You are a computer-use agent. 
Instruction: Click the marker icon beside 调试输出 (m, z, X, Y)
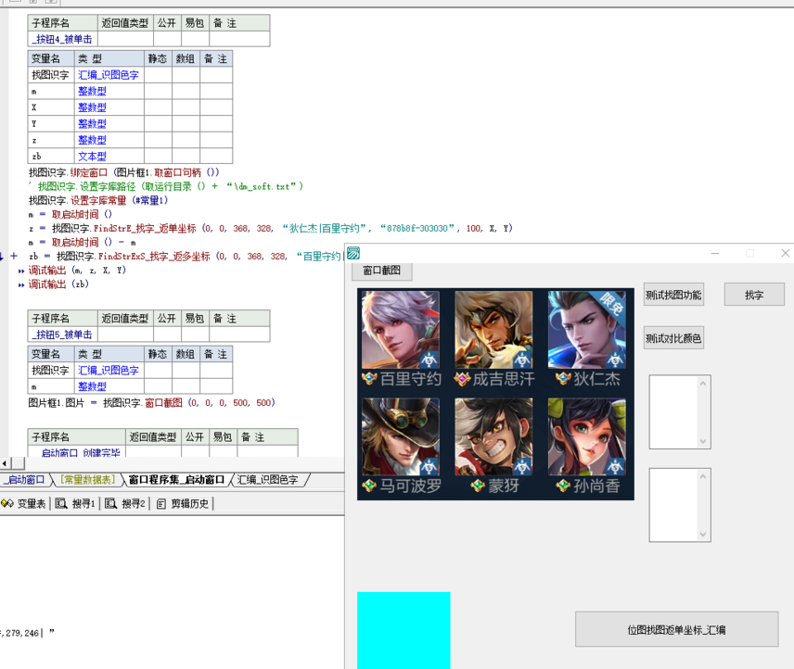click(21, 271)
